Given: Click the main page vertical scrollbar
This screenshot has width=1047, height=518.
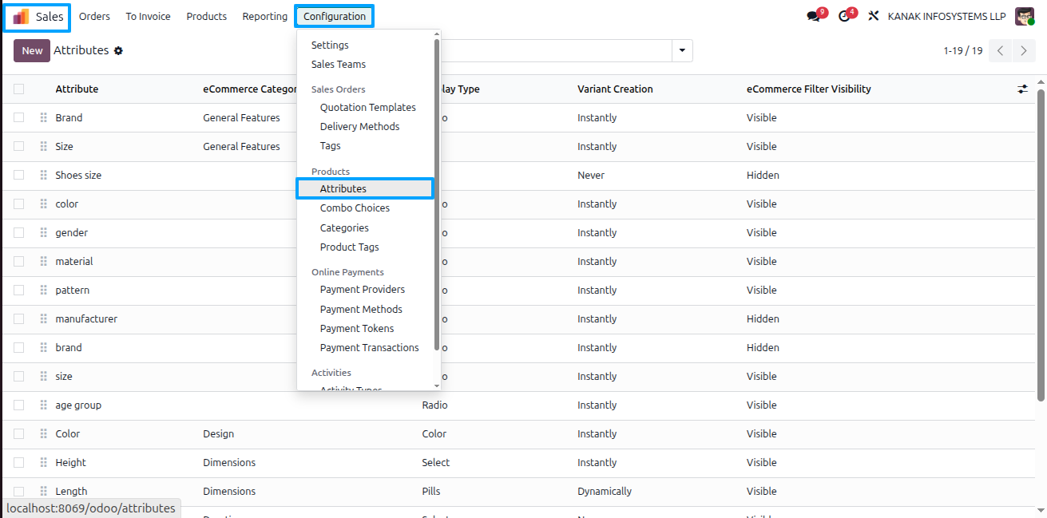Looking at the screenshot, I should pos(1041,243).
